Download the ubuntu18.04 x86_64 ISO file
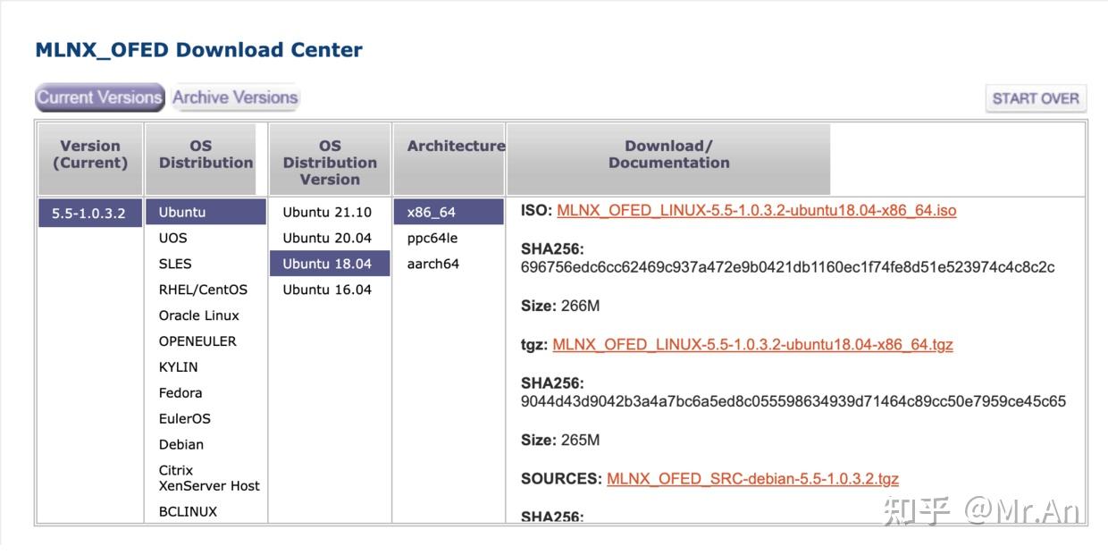The height and width of the screenshot is (555, 1108). [756, 211]
